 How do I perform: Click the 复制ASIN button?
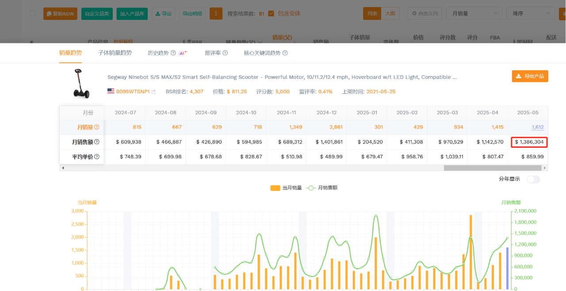tap(60, 14)
